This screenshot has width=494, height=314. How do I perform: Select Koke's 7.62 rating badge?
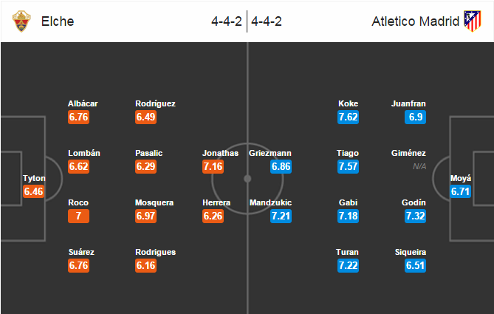348,117
